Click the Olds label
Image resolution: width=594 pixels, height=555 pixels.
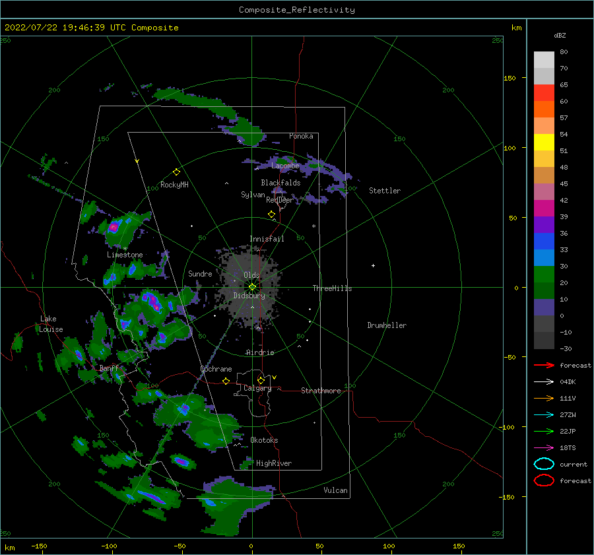251,275
